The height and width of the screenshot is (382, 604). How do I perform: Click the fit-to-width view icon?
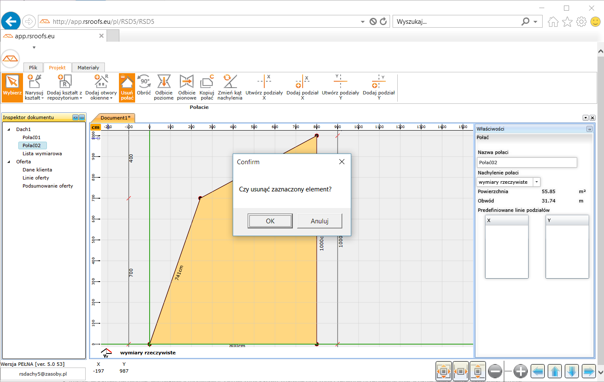(461, 371)
